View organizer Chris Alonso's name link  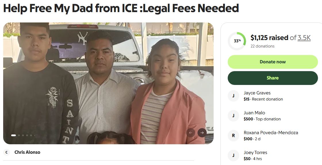(x=27, y=152)
